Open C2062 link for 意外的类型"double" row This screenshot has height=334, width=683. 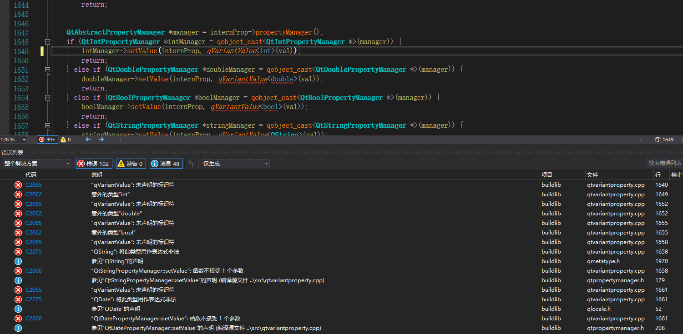pyautogui.click(x=34, y=214)
